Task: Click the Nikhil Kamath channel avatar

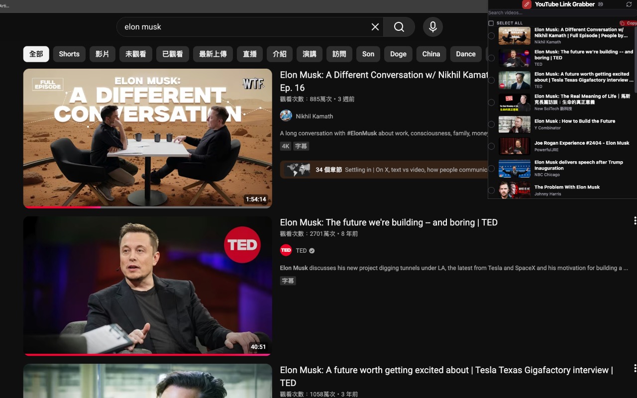Action: pyautogui.click(x=286, y=115)
